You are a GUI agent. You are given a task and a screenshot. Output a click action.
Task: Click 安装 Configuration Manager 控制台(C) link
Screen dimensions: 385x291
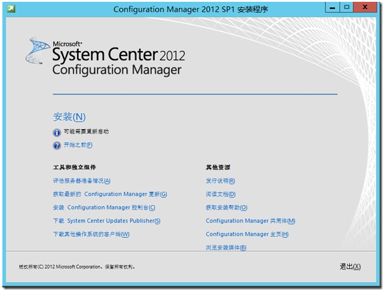(x=104, y=208)
